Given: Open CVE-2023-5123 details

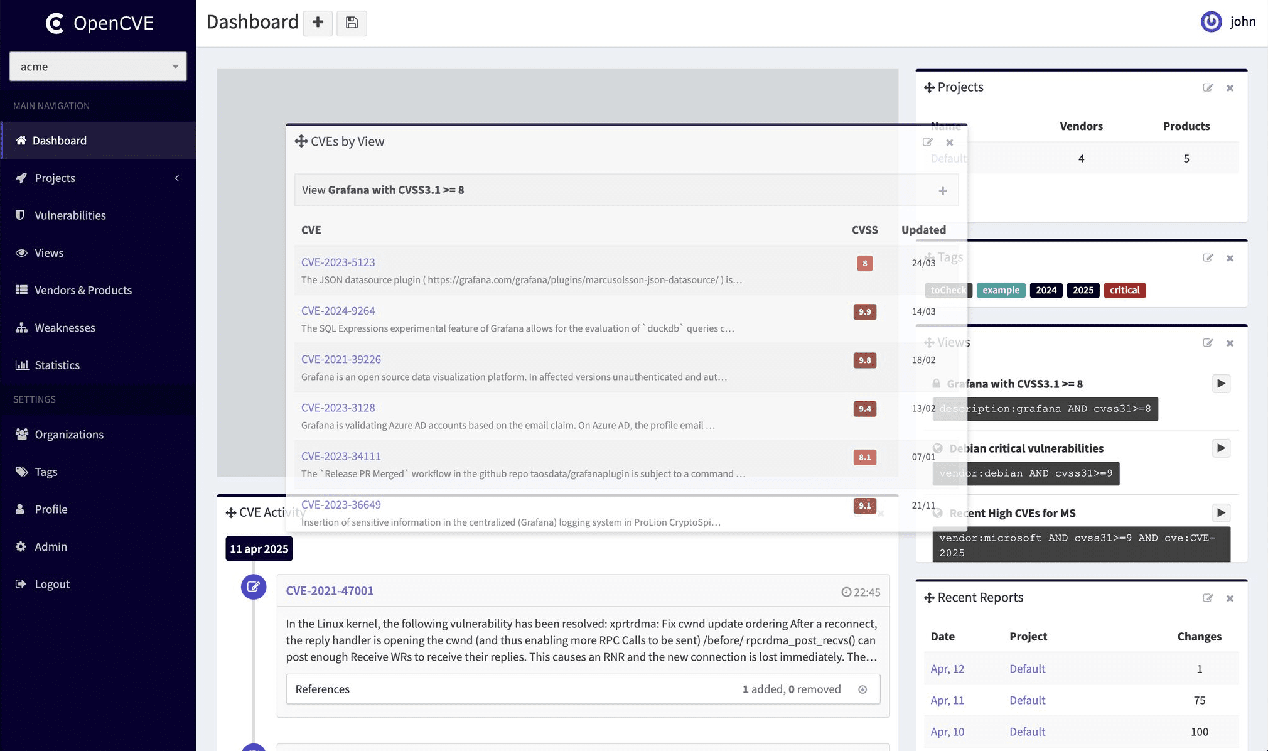Looking at the screenshot, I should tap(338, 262).
